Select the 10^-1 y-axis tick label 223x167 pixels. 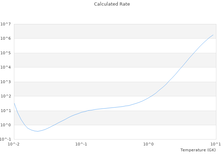click(x=6, y=140)
